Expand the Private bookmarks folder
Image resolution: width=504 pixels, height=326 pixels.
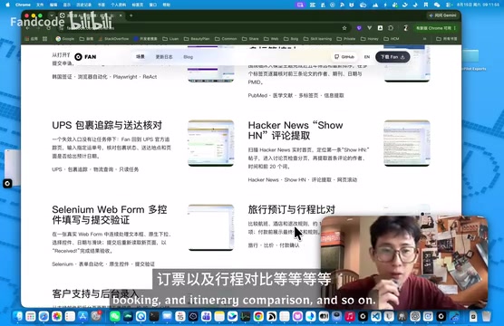tap(346, 39)
